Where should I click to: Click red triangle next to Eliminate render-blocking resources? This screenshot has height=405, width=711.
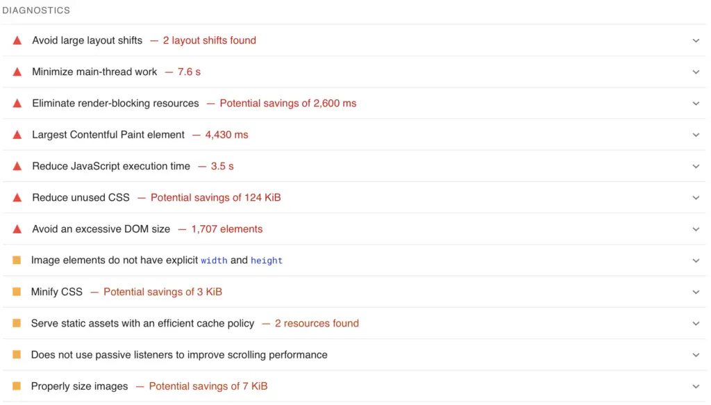(x=17, y=104)
